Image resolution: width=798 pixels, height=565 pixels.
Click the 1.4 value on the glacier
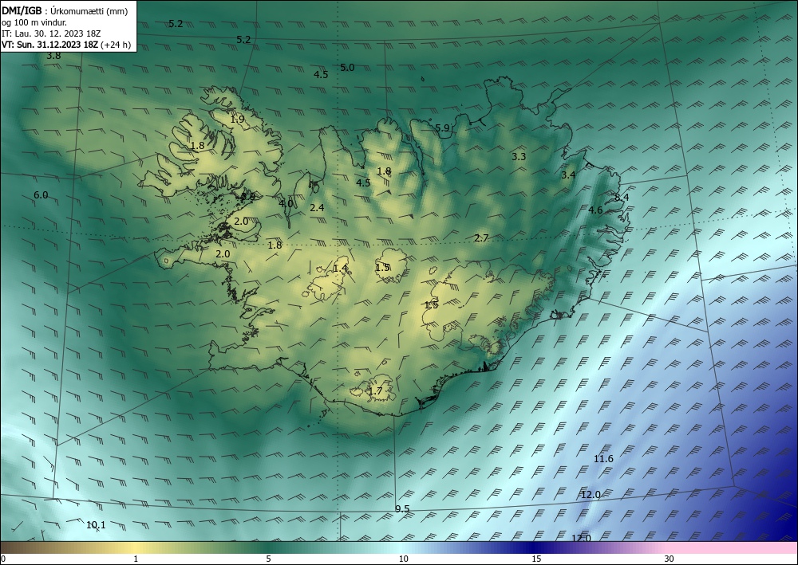tap(340, 268)
